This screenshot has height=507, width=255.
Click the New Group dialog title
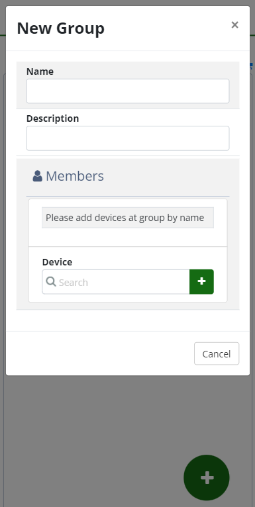60,28
